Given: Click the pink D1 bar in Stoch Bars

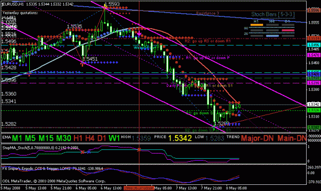Looking at the screenshot, I should click(288, 30).
